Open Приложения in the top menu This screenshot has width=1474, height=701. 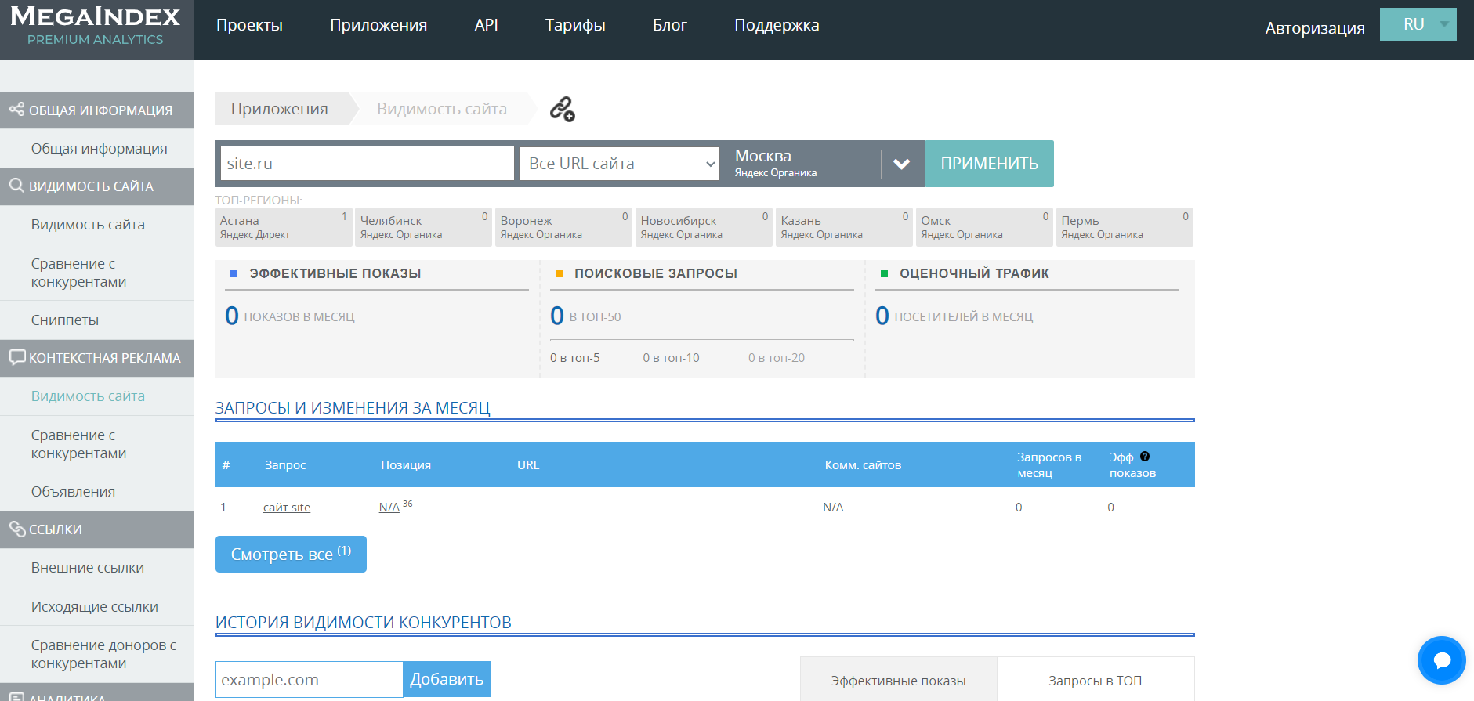tap(378, 25)
